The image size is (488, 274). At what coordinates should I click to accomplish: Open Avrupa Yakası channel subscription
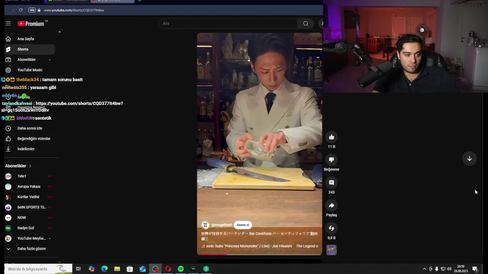click(30, 186)
